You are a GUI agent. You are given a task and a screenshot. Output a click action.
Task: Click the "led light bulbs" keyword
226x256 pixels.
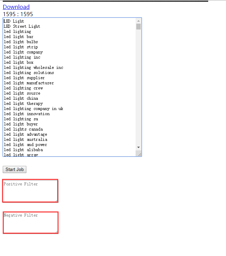pos(21,42)
